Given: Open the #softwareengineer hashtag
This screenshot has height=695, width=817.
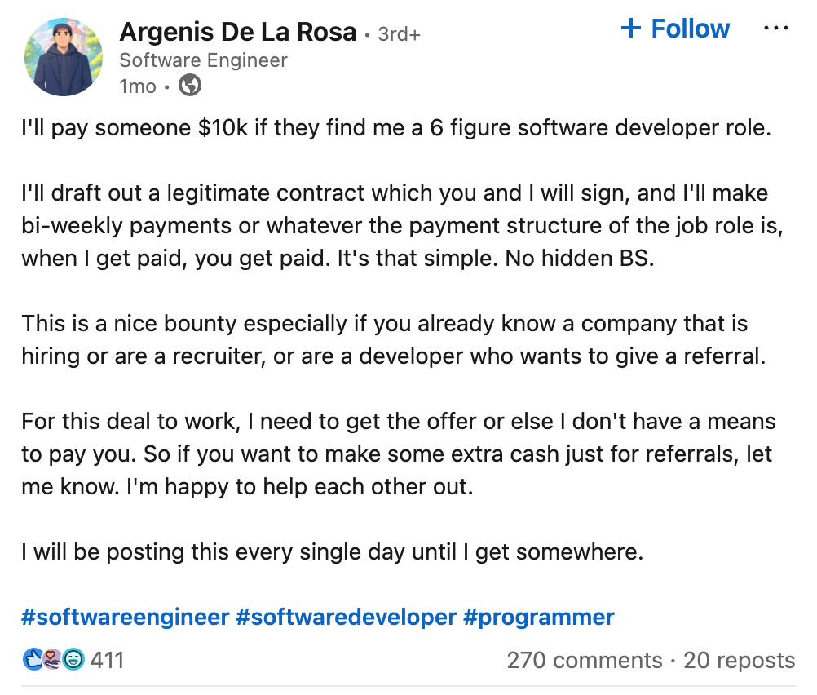Looking at the screenshot, I should (125, 618).
